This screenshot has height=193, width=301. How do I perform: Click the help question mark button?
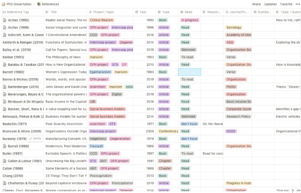click(x=293, y=190)
